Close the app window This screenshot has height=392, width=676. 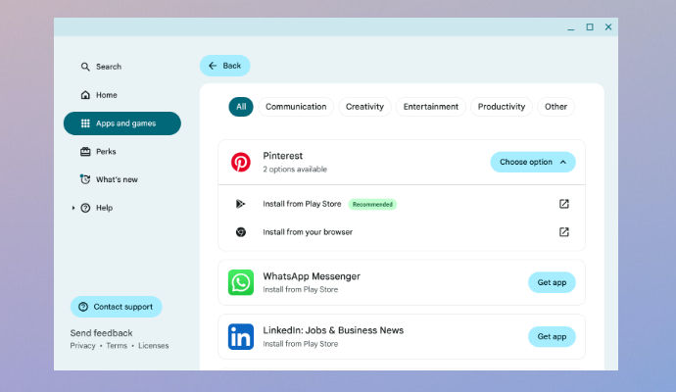click(x=608, y=26)
